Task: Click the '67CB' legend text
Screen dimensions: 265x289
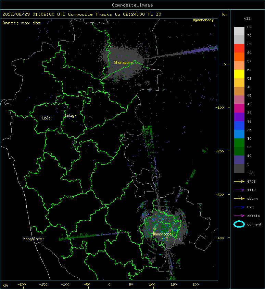Action: [251, 182]
